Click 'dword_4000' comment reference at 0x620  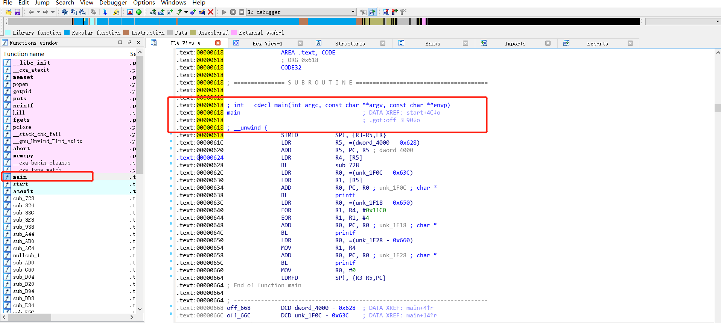[x=396, y=150]
